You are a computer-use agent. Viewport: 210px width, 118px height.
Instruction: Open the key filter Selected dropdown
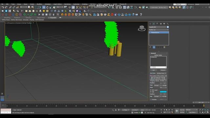click(x=191, y=110)
